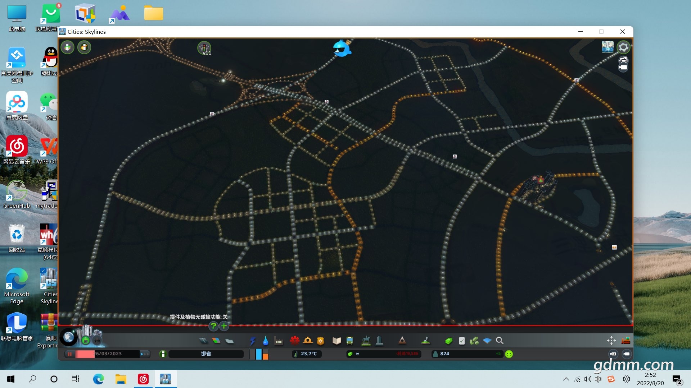Click the money balance display

tap(383, 354)
